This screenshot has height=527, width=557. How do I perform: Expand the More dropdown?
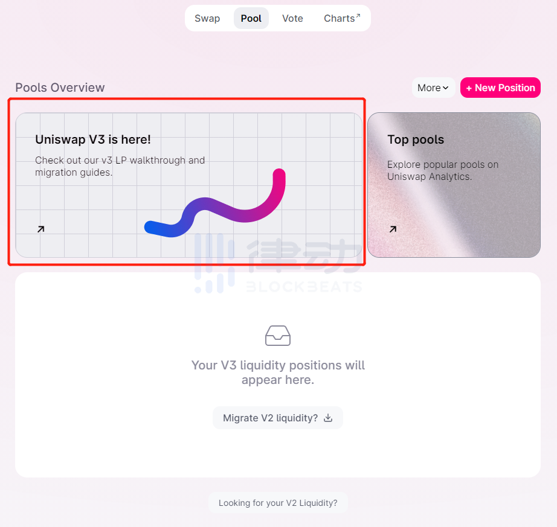coord(433,88)
